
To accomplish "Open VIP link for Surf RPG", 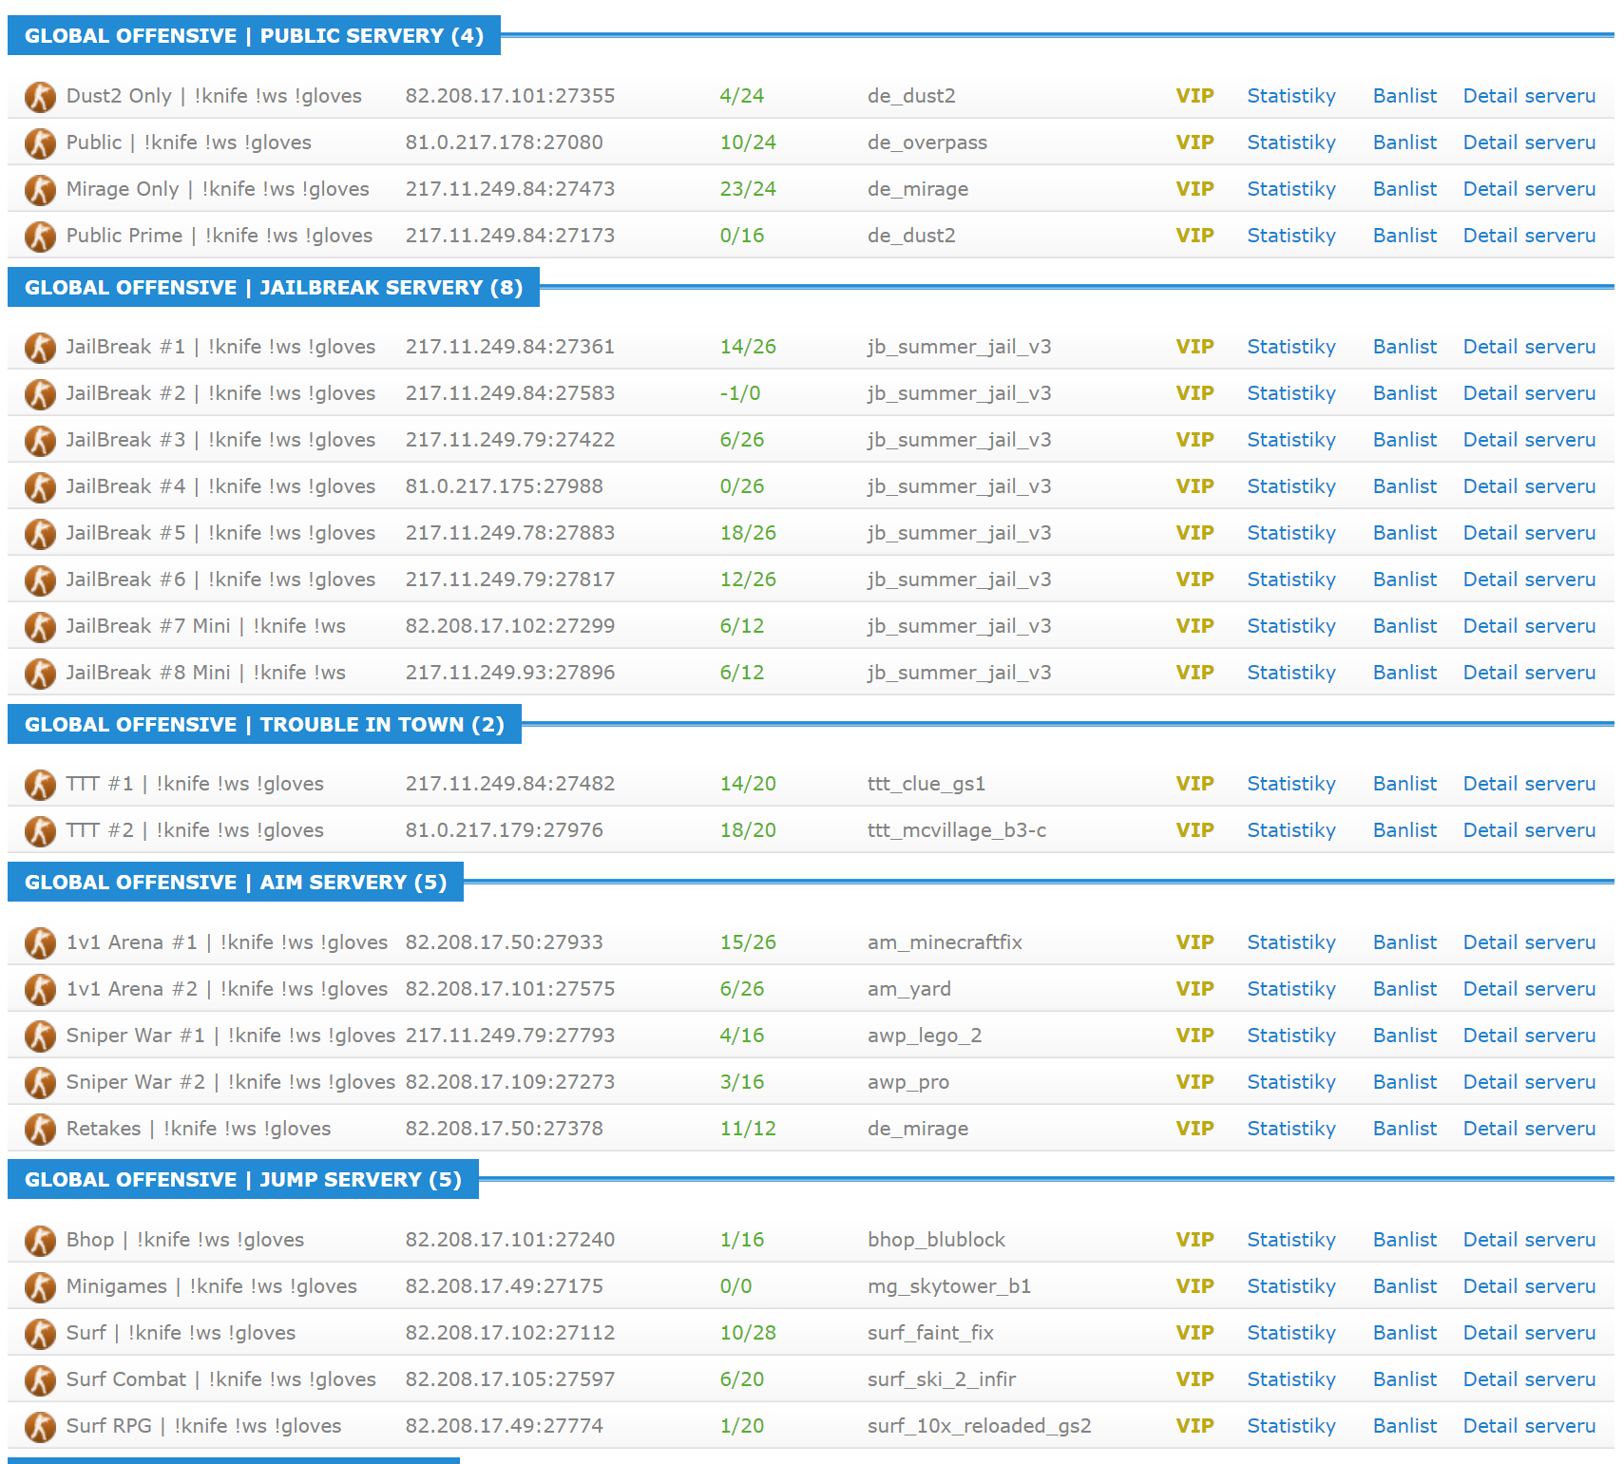I will (1194, 1426).
